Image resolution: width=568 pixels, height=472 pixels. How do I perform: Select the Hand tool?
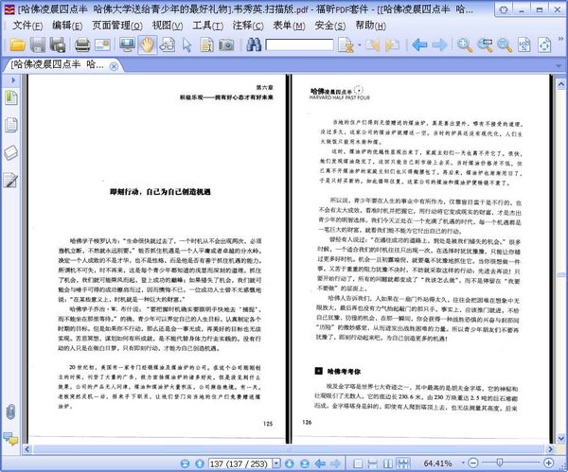coord(148,44)
